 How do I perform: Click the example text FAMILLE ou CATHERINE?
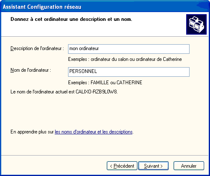click(116, 83)
